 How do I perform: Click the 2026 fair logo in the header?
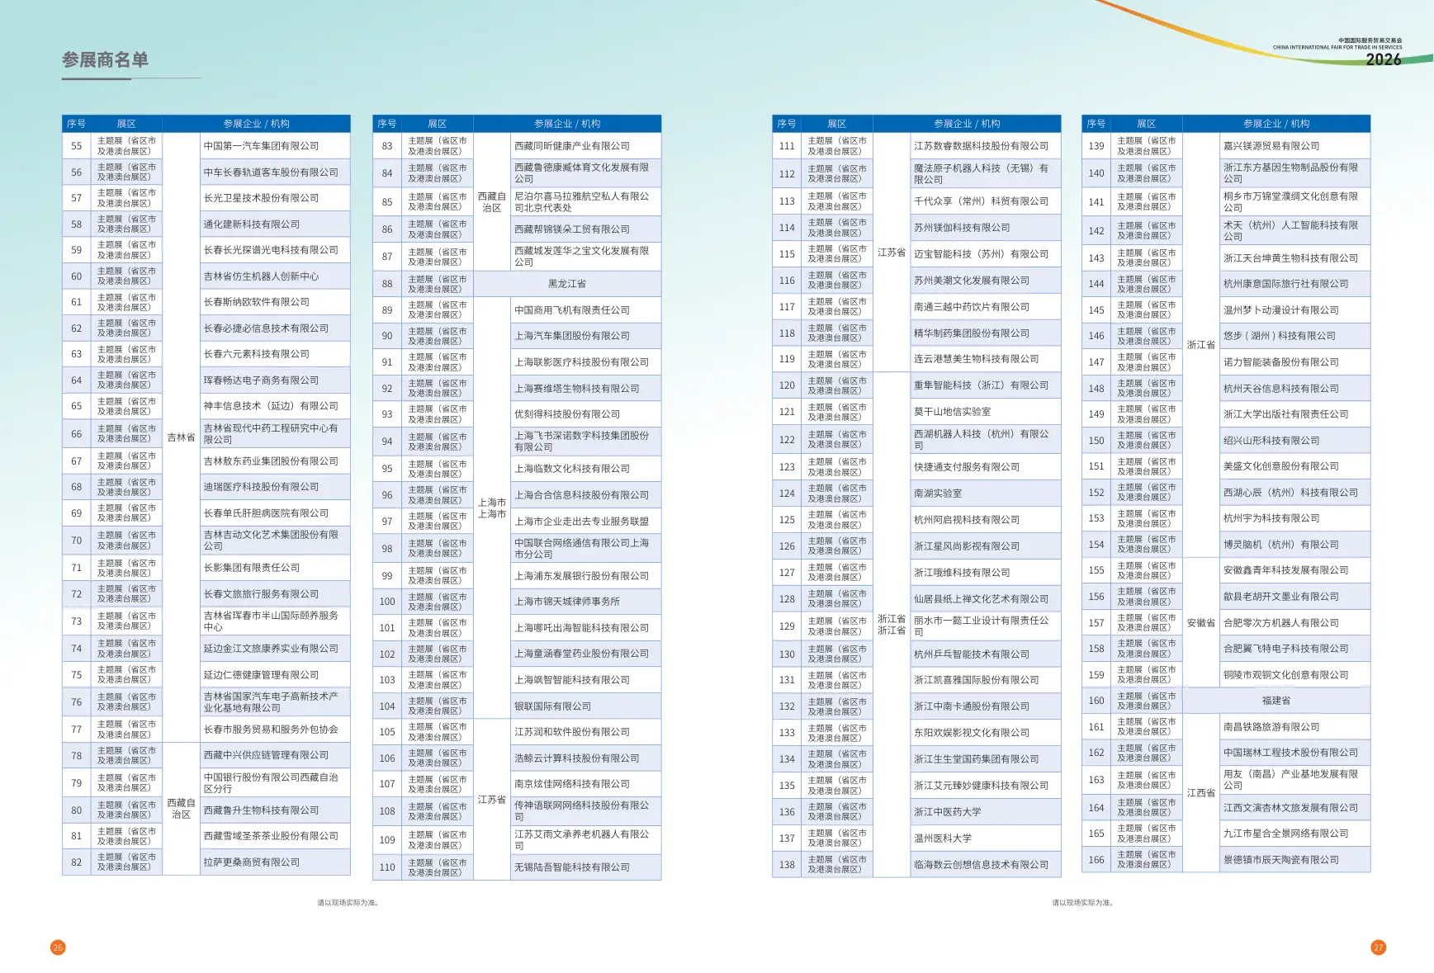click(x=1337, y=52)
